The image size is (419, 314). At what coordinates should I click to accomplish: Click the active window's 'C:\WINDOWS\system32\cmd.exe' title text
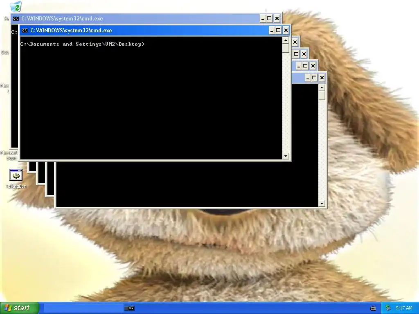point(71,30)
